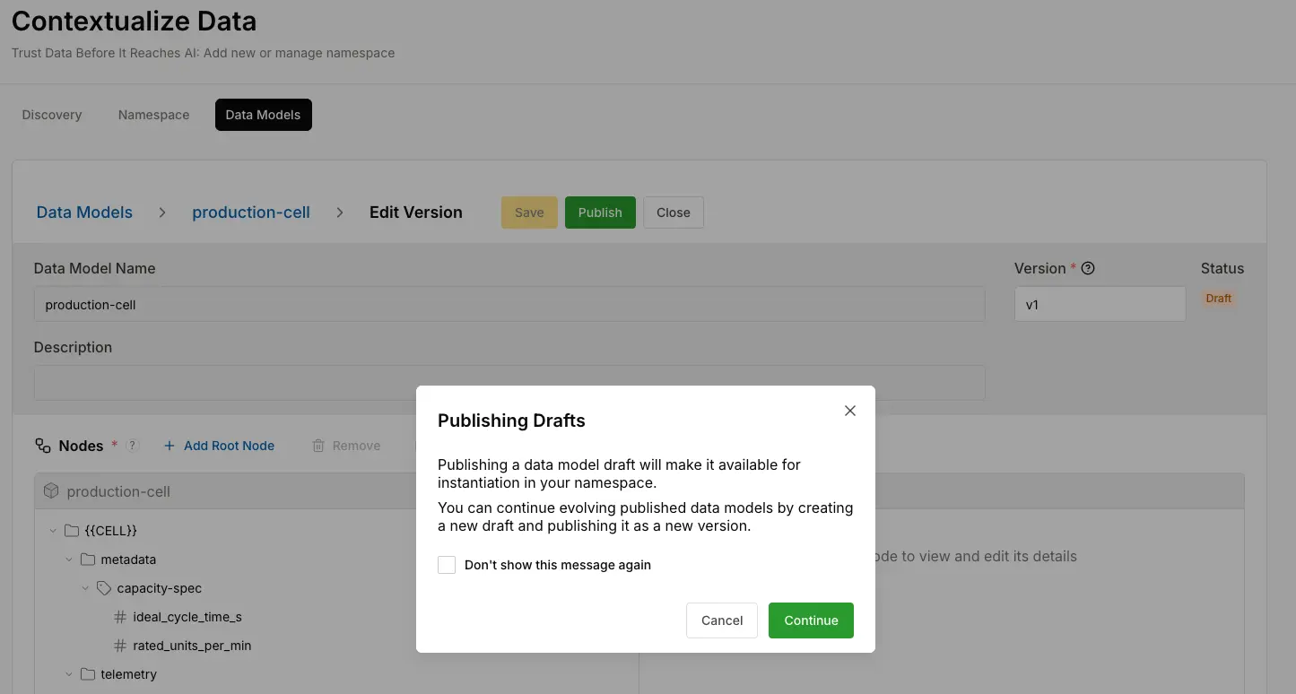The height and width of the screenshot is (694, 1296).
Task: Close the Publishing Drafts dialog with X
Action: pyautogui.click(x=850, y=411)
